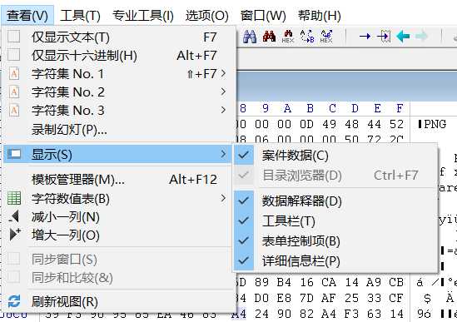The height and width of the screenshot is (322, 457).
Task: Select hex byte 63 in the bottom row
Action: (x=374, y=314)
